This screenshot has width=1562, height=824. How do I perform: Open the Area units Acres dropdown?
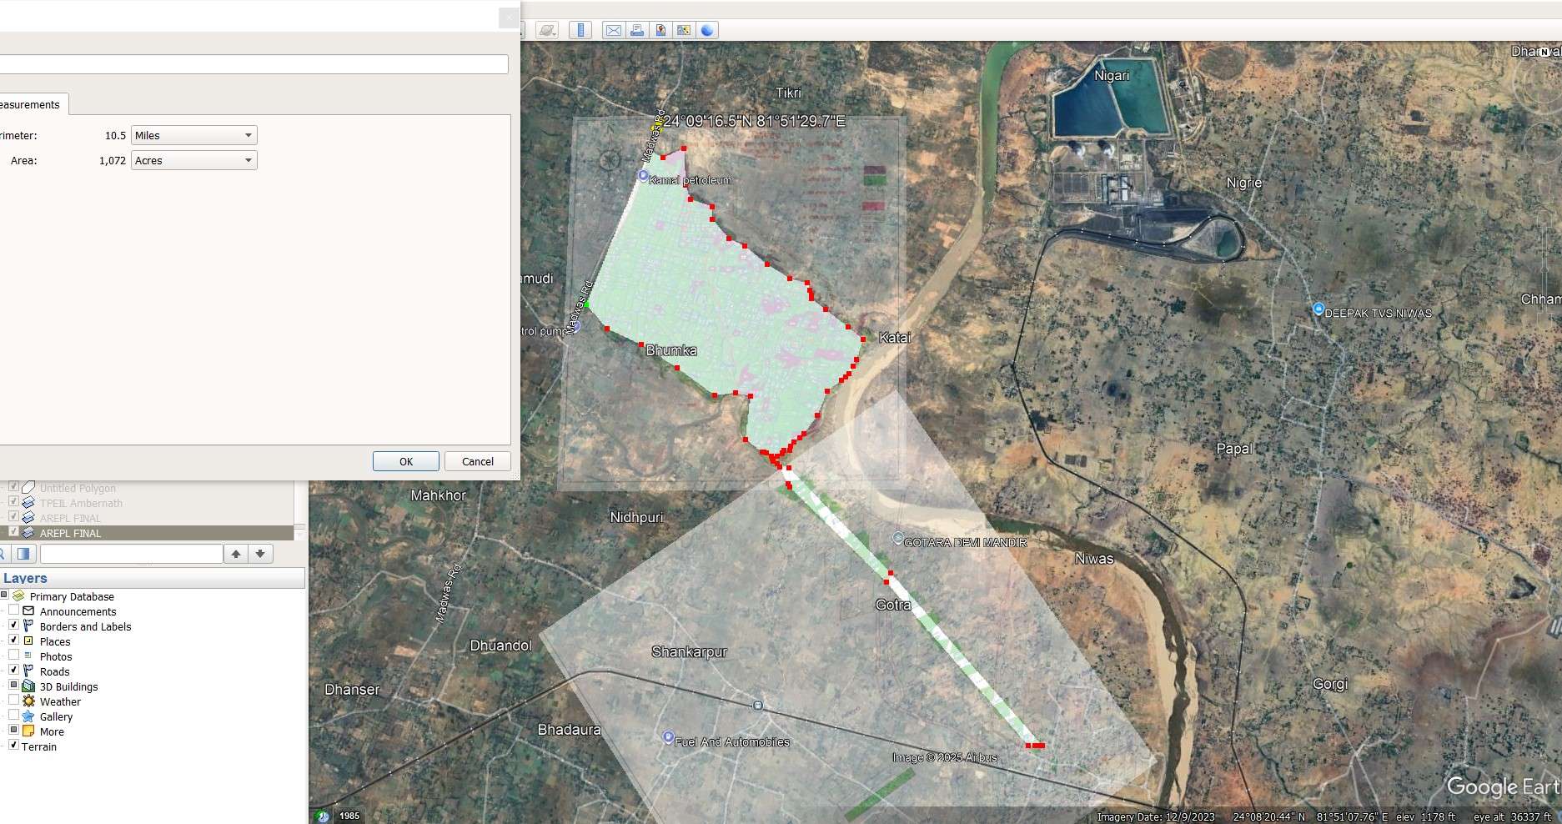(x=194, y=160)
